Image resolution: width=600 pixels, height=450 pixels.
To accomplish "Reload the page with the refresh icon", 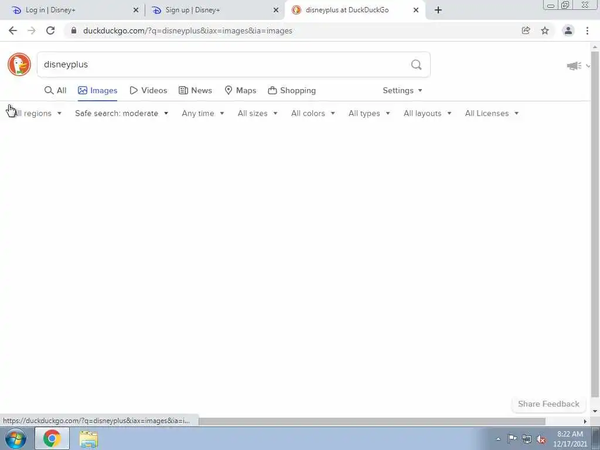I will (50, 30).
